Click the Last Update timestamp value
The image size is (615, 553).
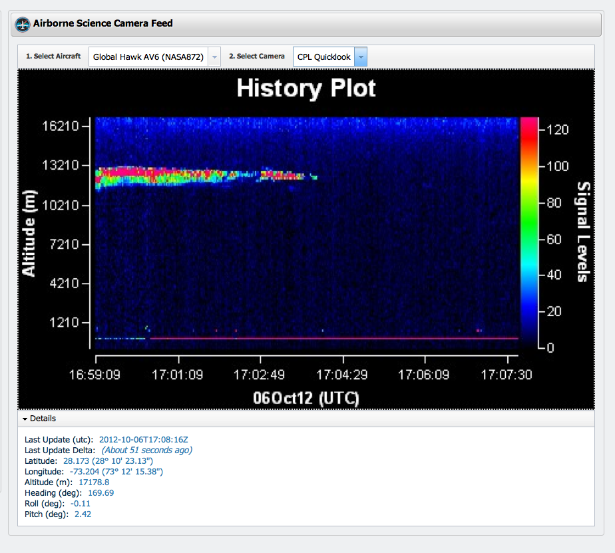[143, 439]
